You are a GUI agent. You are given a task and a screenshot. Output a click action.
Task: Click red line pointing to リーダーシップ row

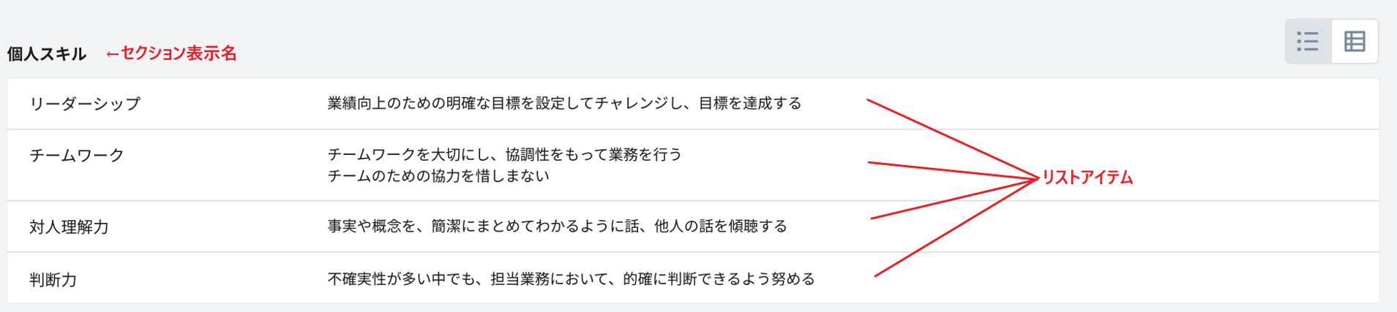[x=951, y=138]
